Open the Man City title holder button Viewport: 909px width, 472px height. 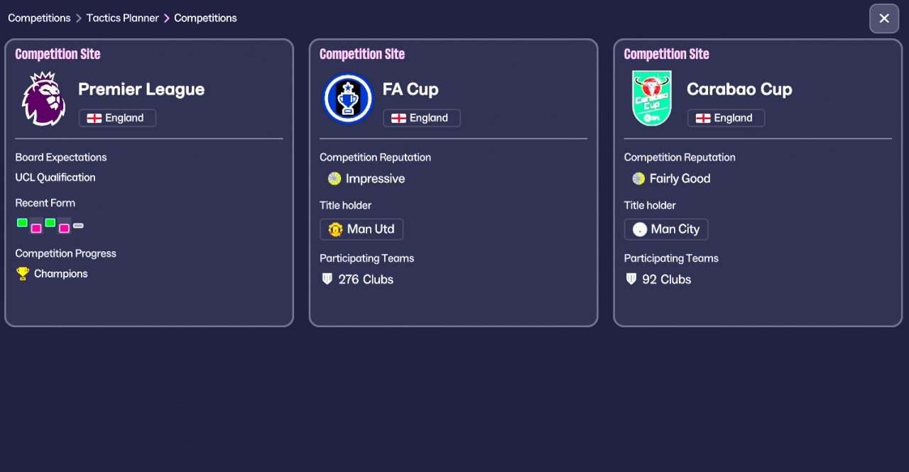[x=666, y=229]
